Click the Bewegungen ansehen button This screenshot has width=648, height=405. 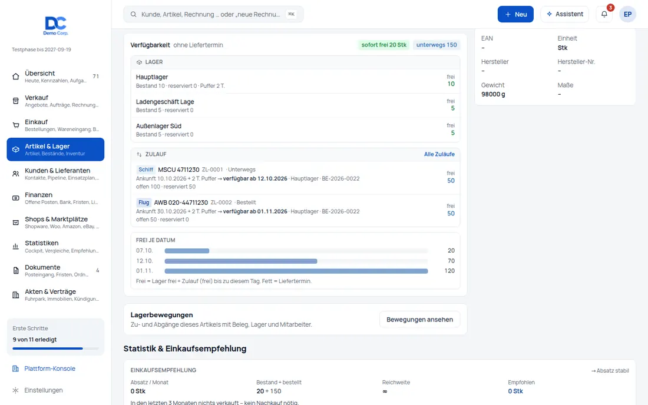[x=419, y=320]
